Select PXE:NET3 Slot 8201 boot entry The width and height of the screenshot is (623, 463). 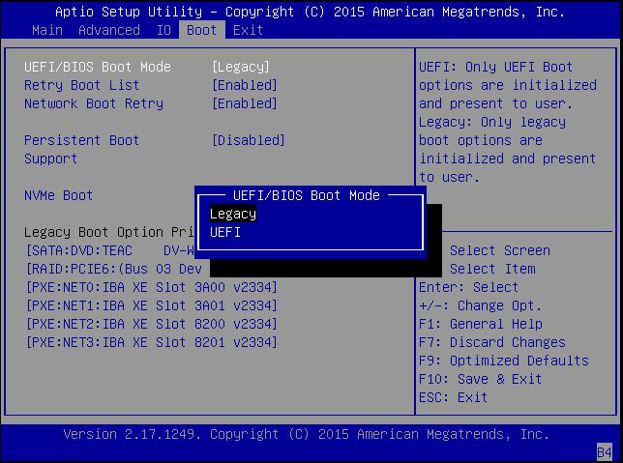click(151, 342)
